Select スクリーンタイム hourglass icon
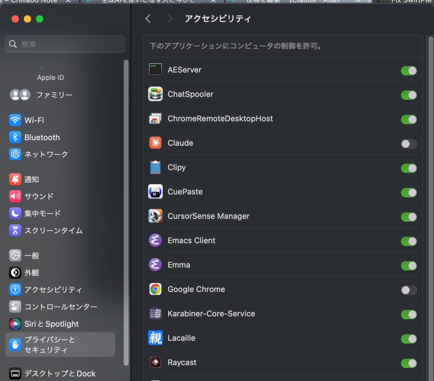The width and height of the screenshot is (434, 381). point(15,231)
